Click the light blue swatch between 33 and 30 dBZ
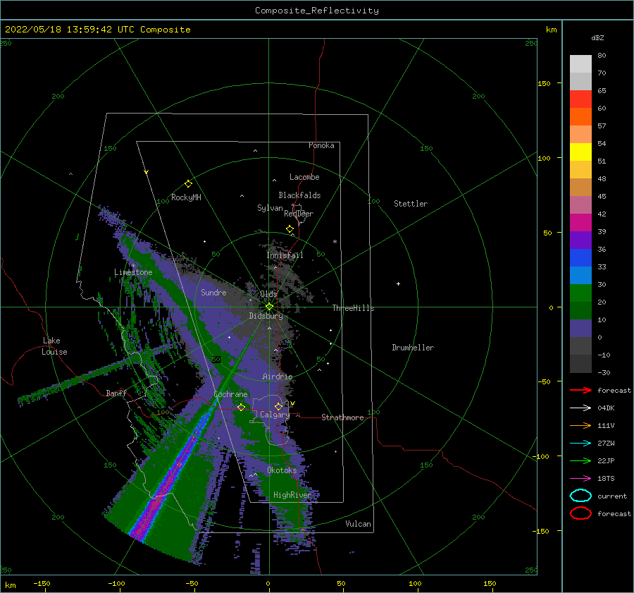The height and width of the screenshot is (593, 634). point(580,275)
